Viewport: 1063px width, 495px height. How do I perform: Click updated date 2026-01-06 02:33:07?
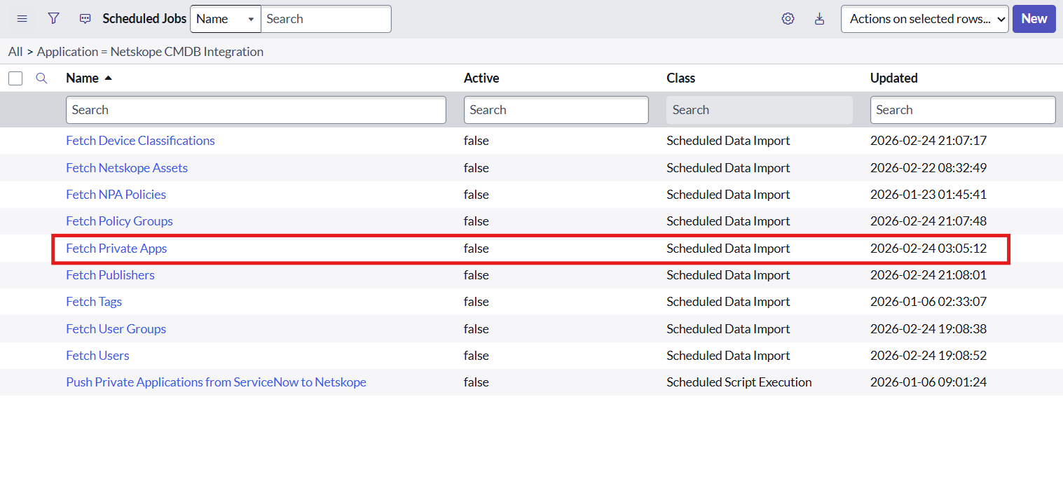[x=928, y=302]
